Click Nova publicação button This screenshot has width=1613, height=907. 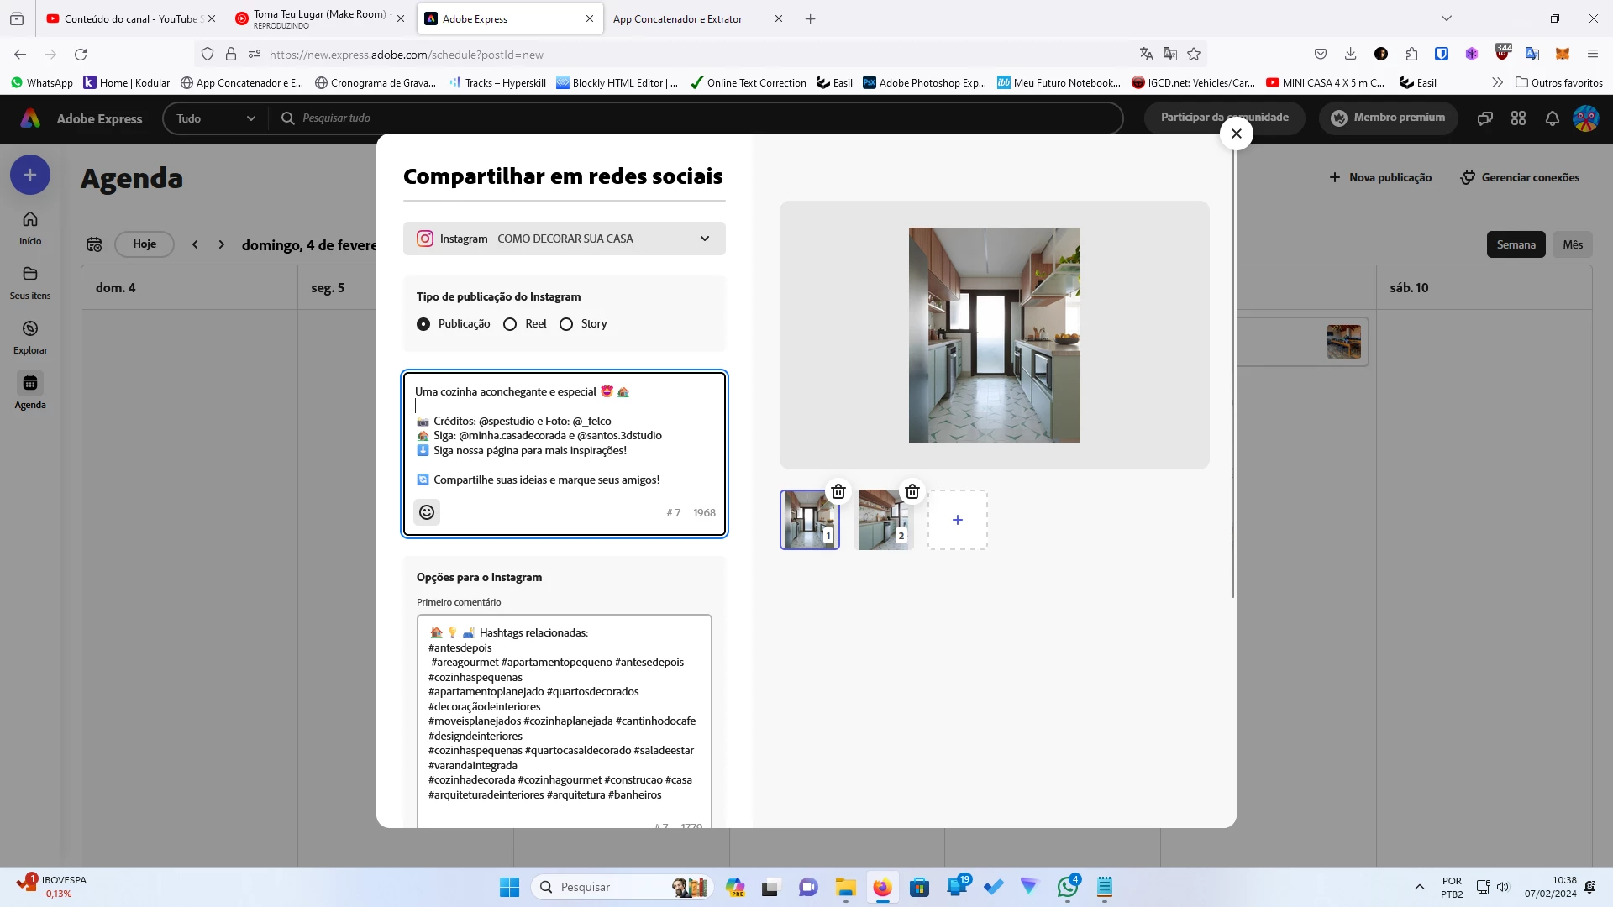(x=1380, y=177)
